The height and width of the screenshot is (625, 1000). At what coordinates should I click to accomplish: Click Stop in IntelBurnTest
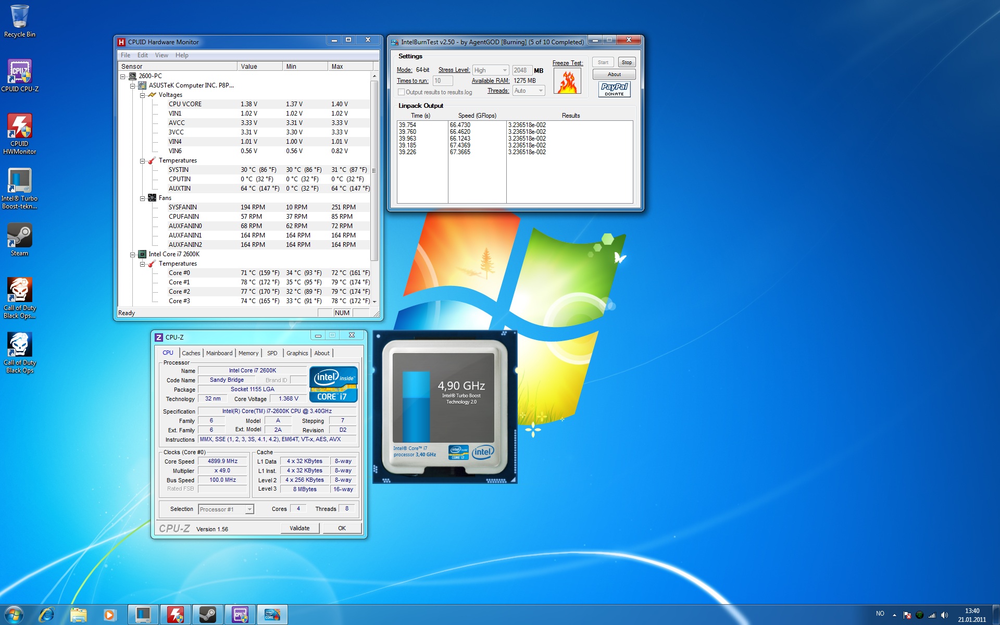point(627,63)
